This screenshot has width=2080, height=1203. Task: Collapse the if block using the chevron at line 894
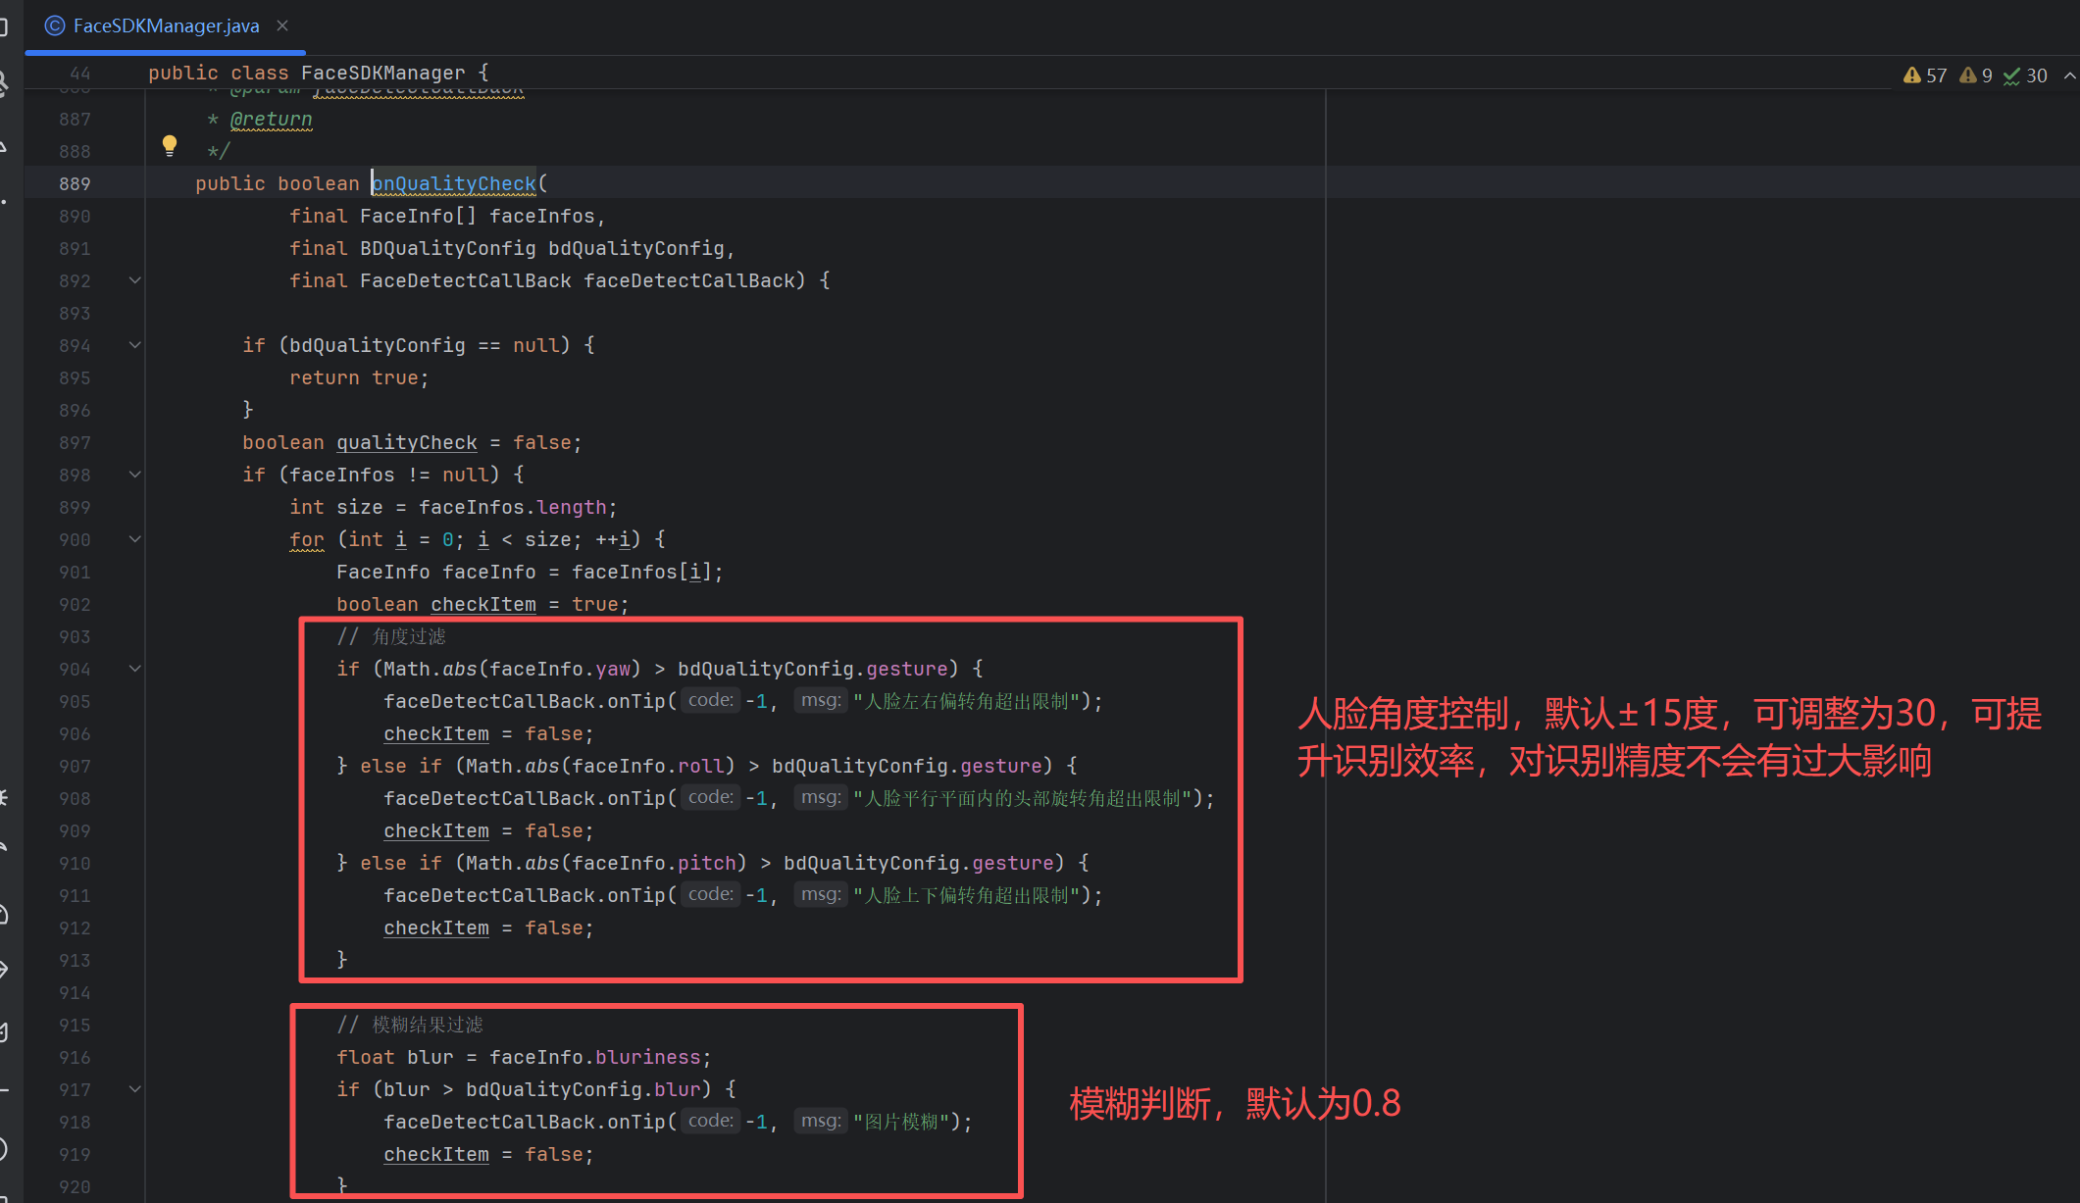[135, 344]
